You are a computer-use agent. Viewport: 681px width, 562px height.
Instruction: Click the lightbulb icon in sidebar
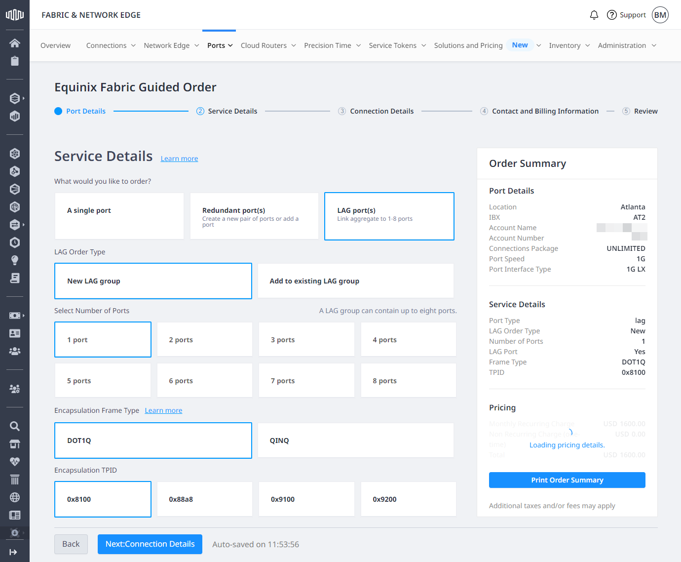[x=15, y=260]
